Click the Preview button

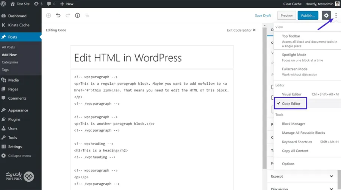[286, 15]
